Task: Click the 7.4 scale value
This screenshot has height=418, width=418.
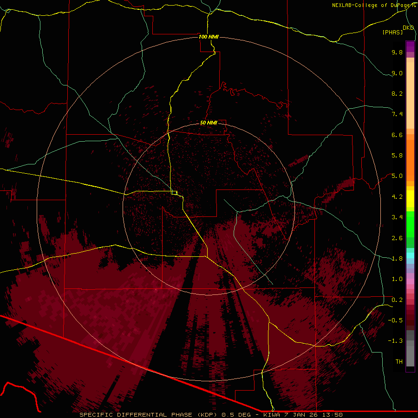Action: coord(397,114)
